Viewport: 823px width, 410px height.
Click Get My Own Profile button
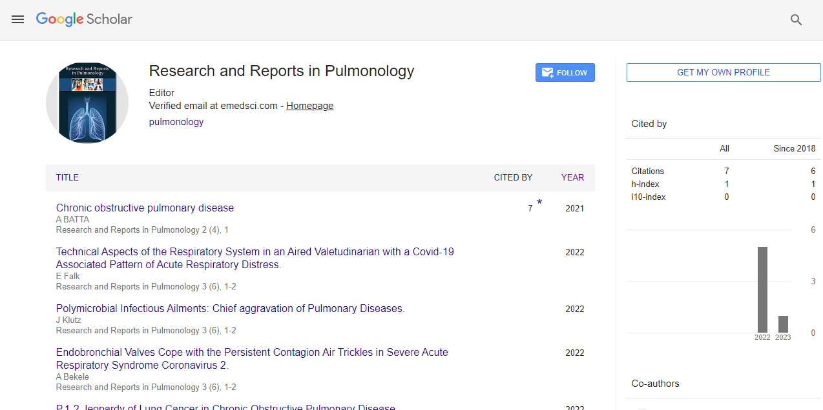click(723, 72)
